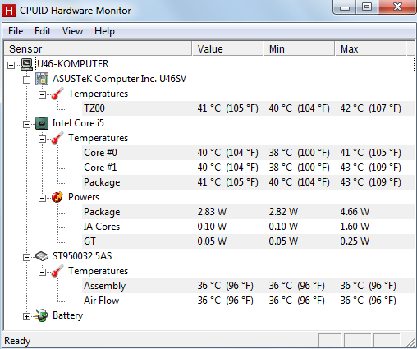The width and height of the screenshot is (417, 349).
Task: Click Package power value 2.83 W
Action: (212, 212)
